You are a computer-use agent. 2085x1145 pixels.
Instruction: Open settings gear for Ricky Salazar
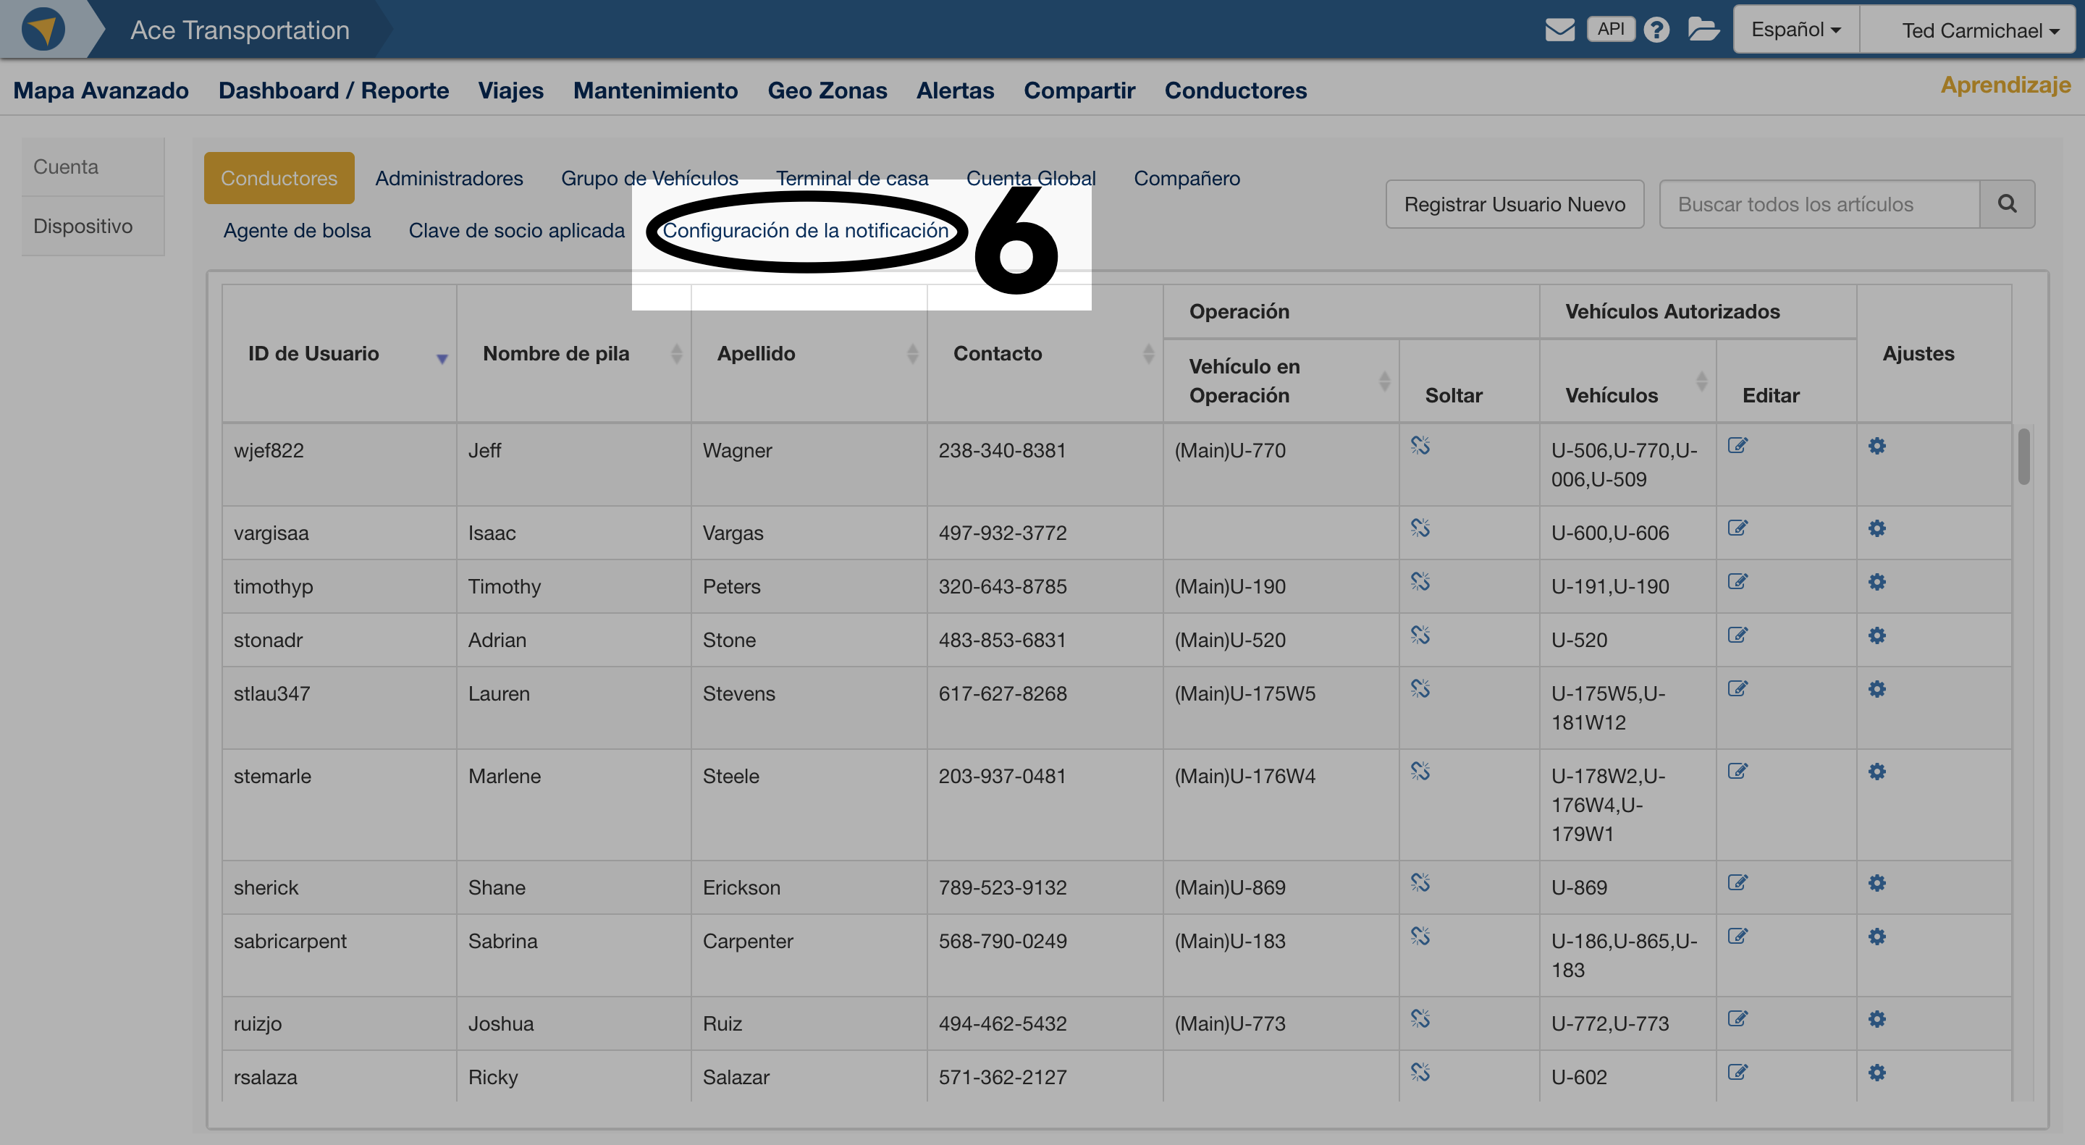[x=1877, y=1072]
